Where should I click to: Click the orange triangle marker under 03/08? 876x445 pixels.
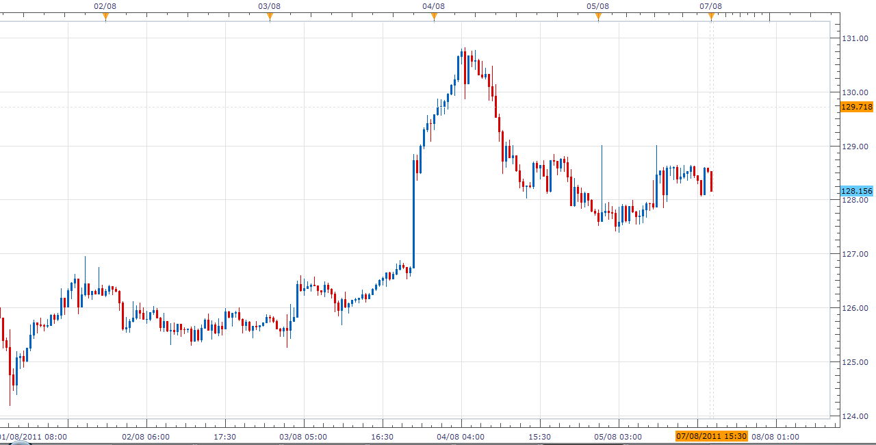click(270, 17)
